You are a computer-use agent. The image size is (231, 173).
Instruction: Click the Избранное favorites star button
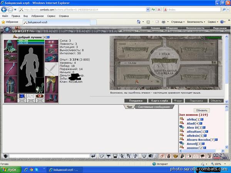coord(10,22)
